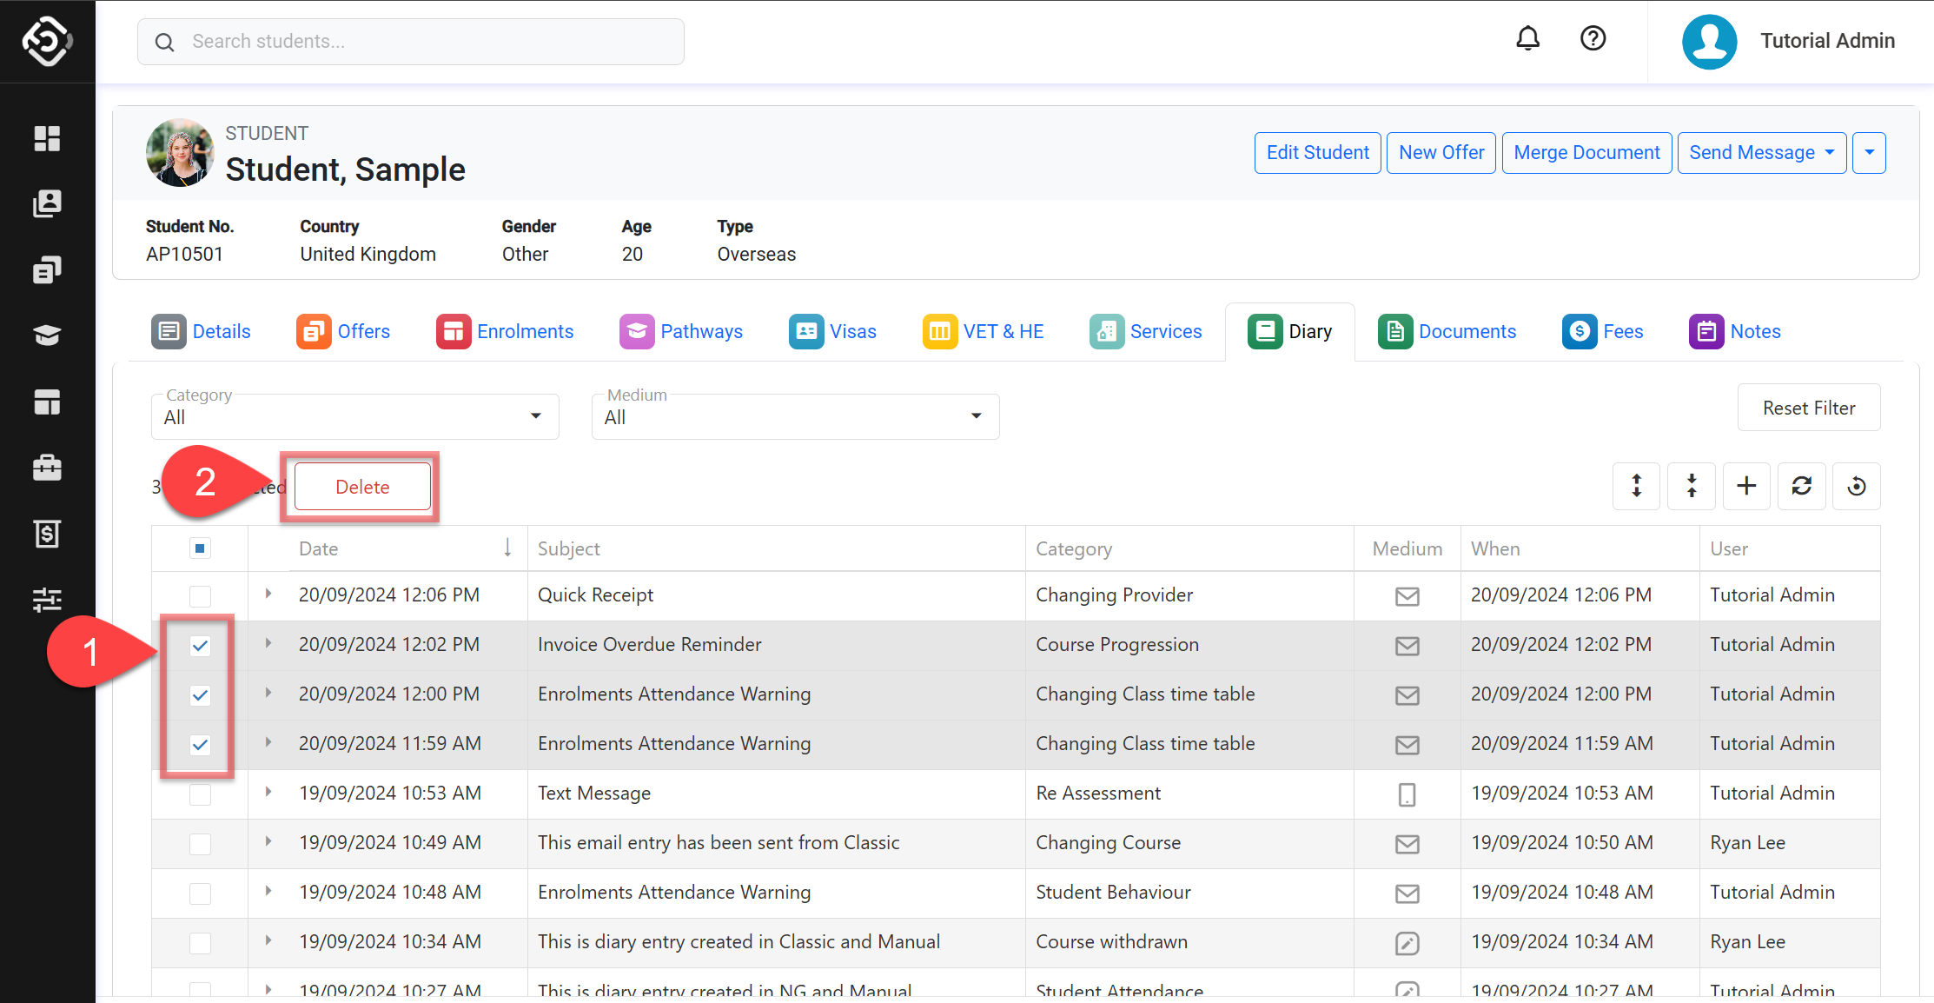
Task: Switch to the Details tab
Action: tap(201, 332)
